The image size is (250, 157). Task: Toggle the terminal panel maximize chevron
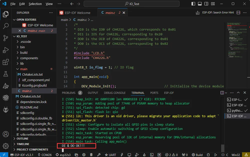pyautogui.click(x=238, y=93)
